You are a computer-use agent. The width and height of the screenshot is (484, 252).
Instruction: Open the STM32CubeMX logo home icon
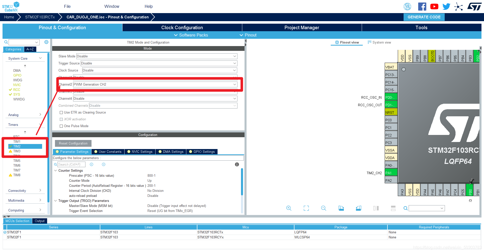tap(11, 7)
